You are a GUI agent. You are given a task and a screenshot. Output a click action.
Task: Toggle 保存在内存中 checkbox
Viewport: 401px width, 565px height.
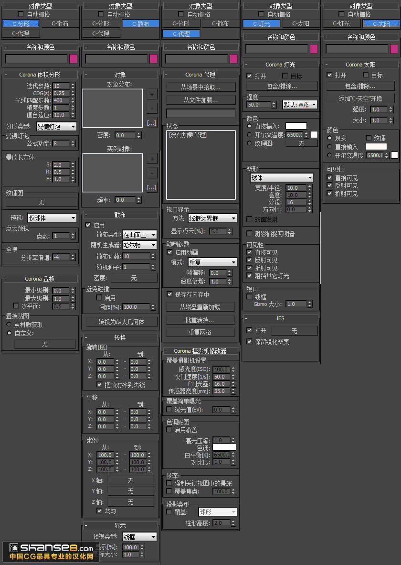(x=169, y=294)
